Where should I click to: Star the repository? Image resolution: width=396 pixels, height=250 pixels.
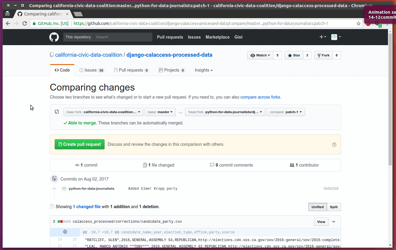coord(294,55)
